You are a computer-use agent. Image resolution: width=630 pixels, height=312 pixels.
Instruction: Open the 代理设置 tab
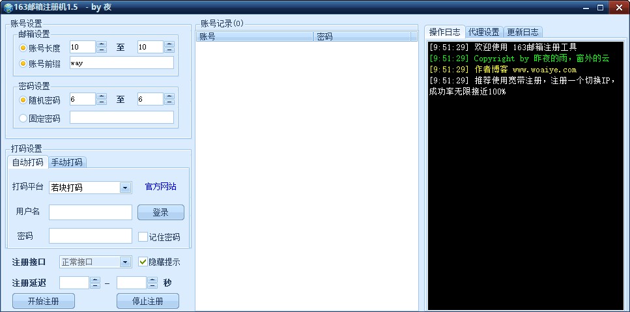pos(483,32)
